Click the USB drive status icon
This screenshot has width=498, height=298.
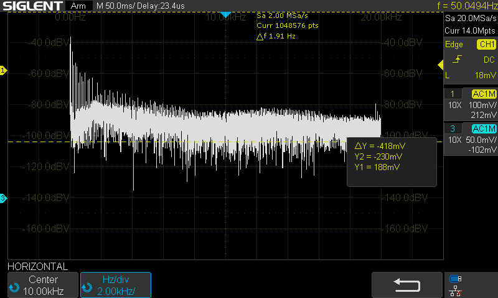click(456, 279)
